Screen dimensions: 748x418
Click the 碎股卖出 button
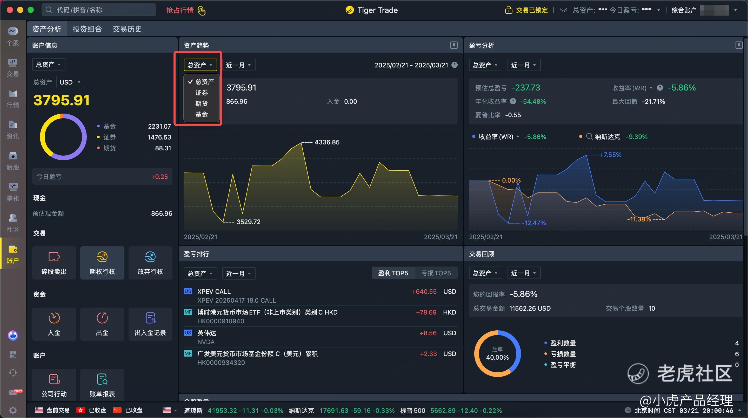click(x=54, y=263)
